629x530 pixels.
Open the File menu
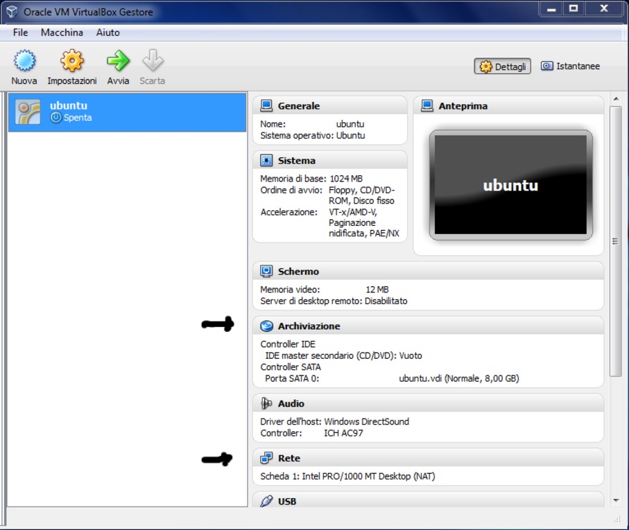coord(20,33)
